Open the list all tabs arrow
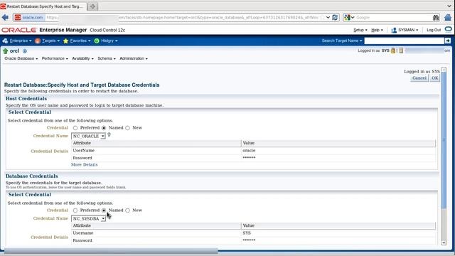Viewport: 455px width, 256px height. point(449,6)
